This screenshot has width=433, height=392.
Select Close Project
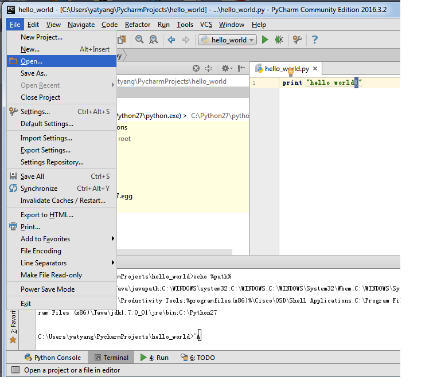(x=61, y=97)
